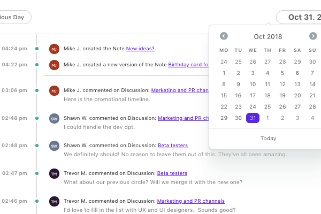The image size is (321, 214).
Task: Go to previous month in calendar
Action: pos(224,36)
